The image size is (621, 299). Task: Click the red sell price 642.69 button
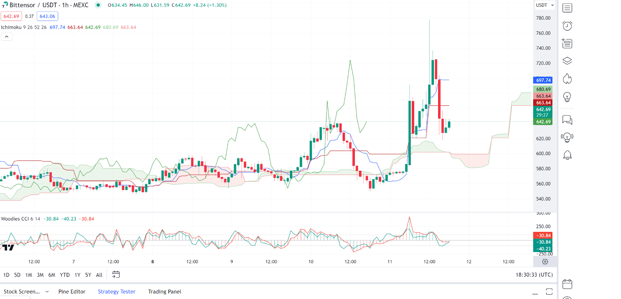coord(11,16)
